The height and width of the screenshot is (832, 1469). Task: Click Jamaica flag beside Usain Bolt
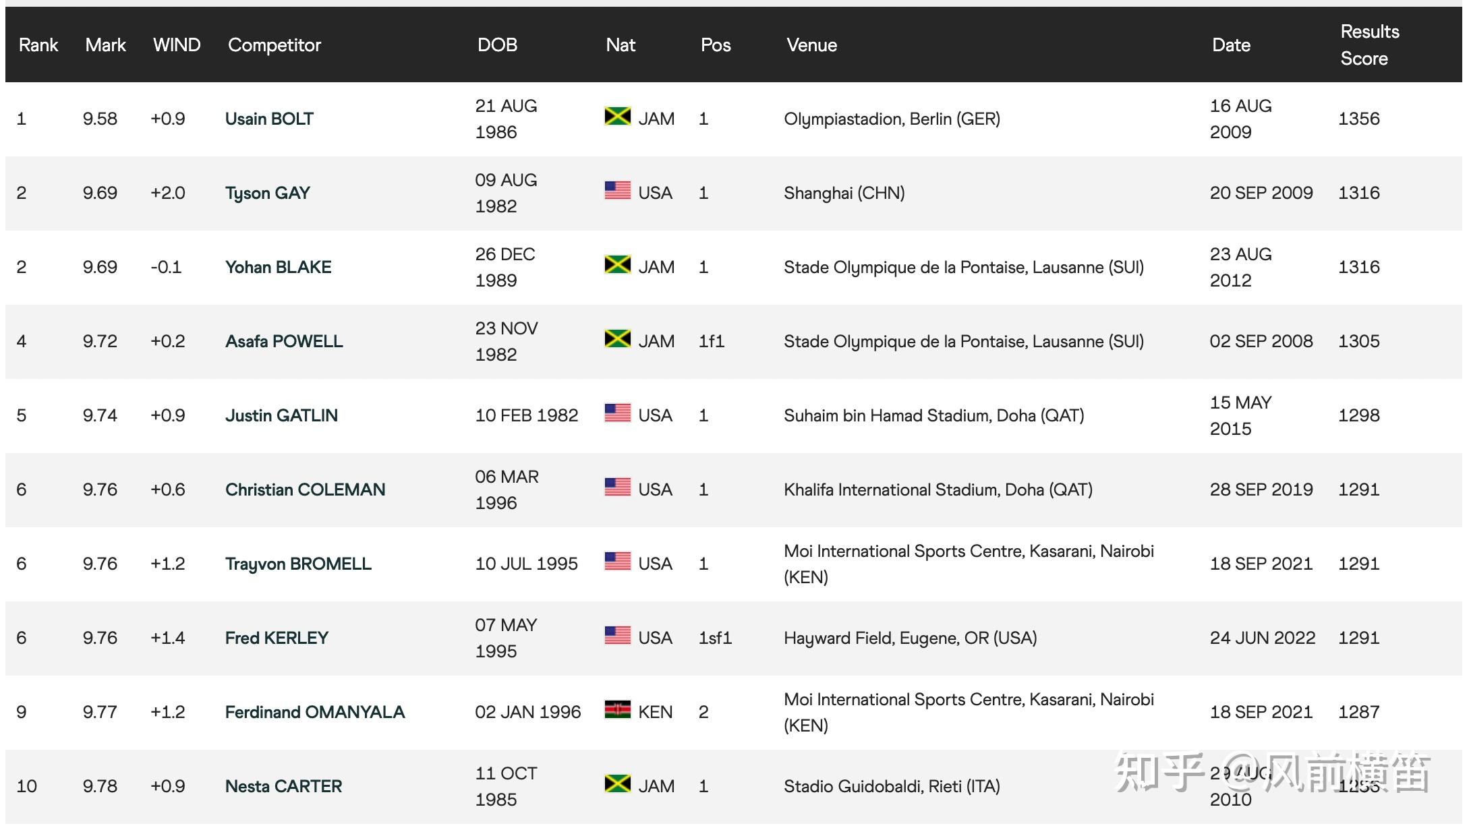617,117
